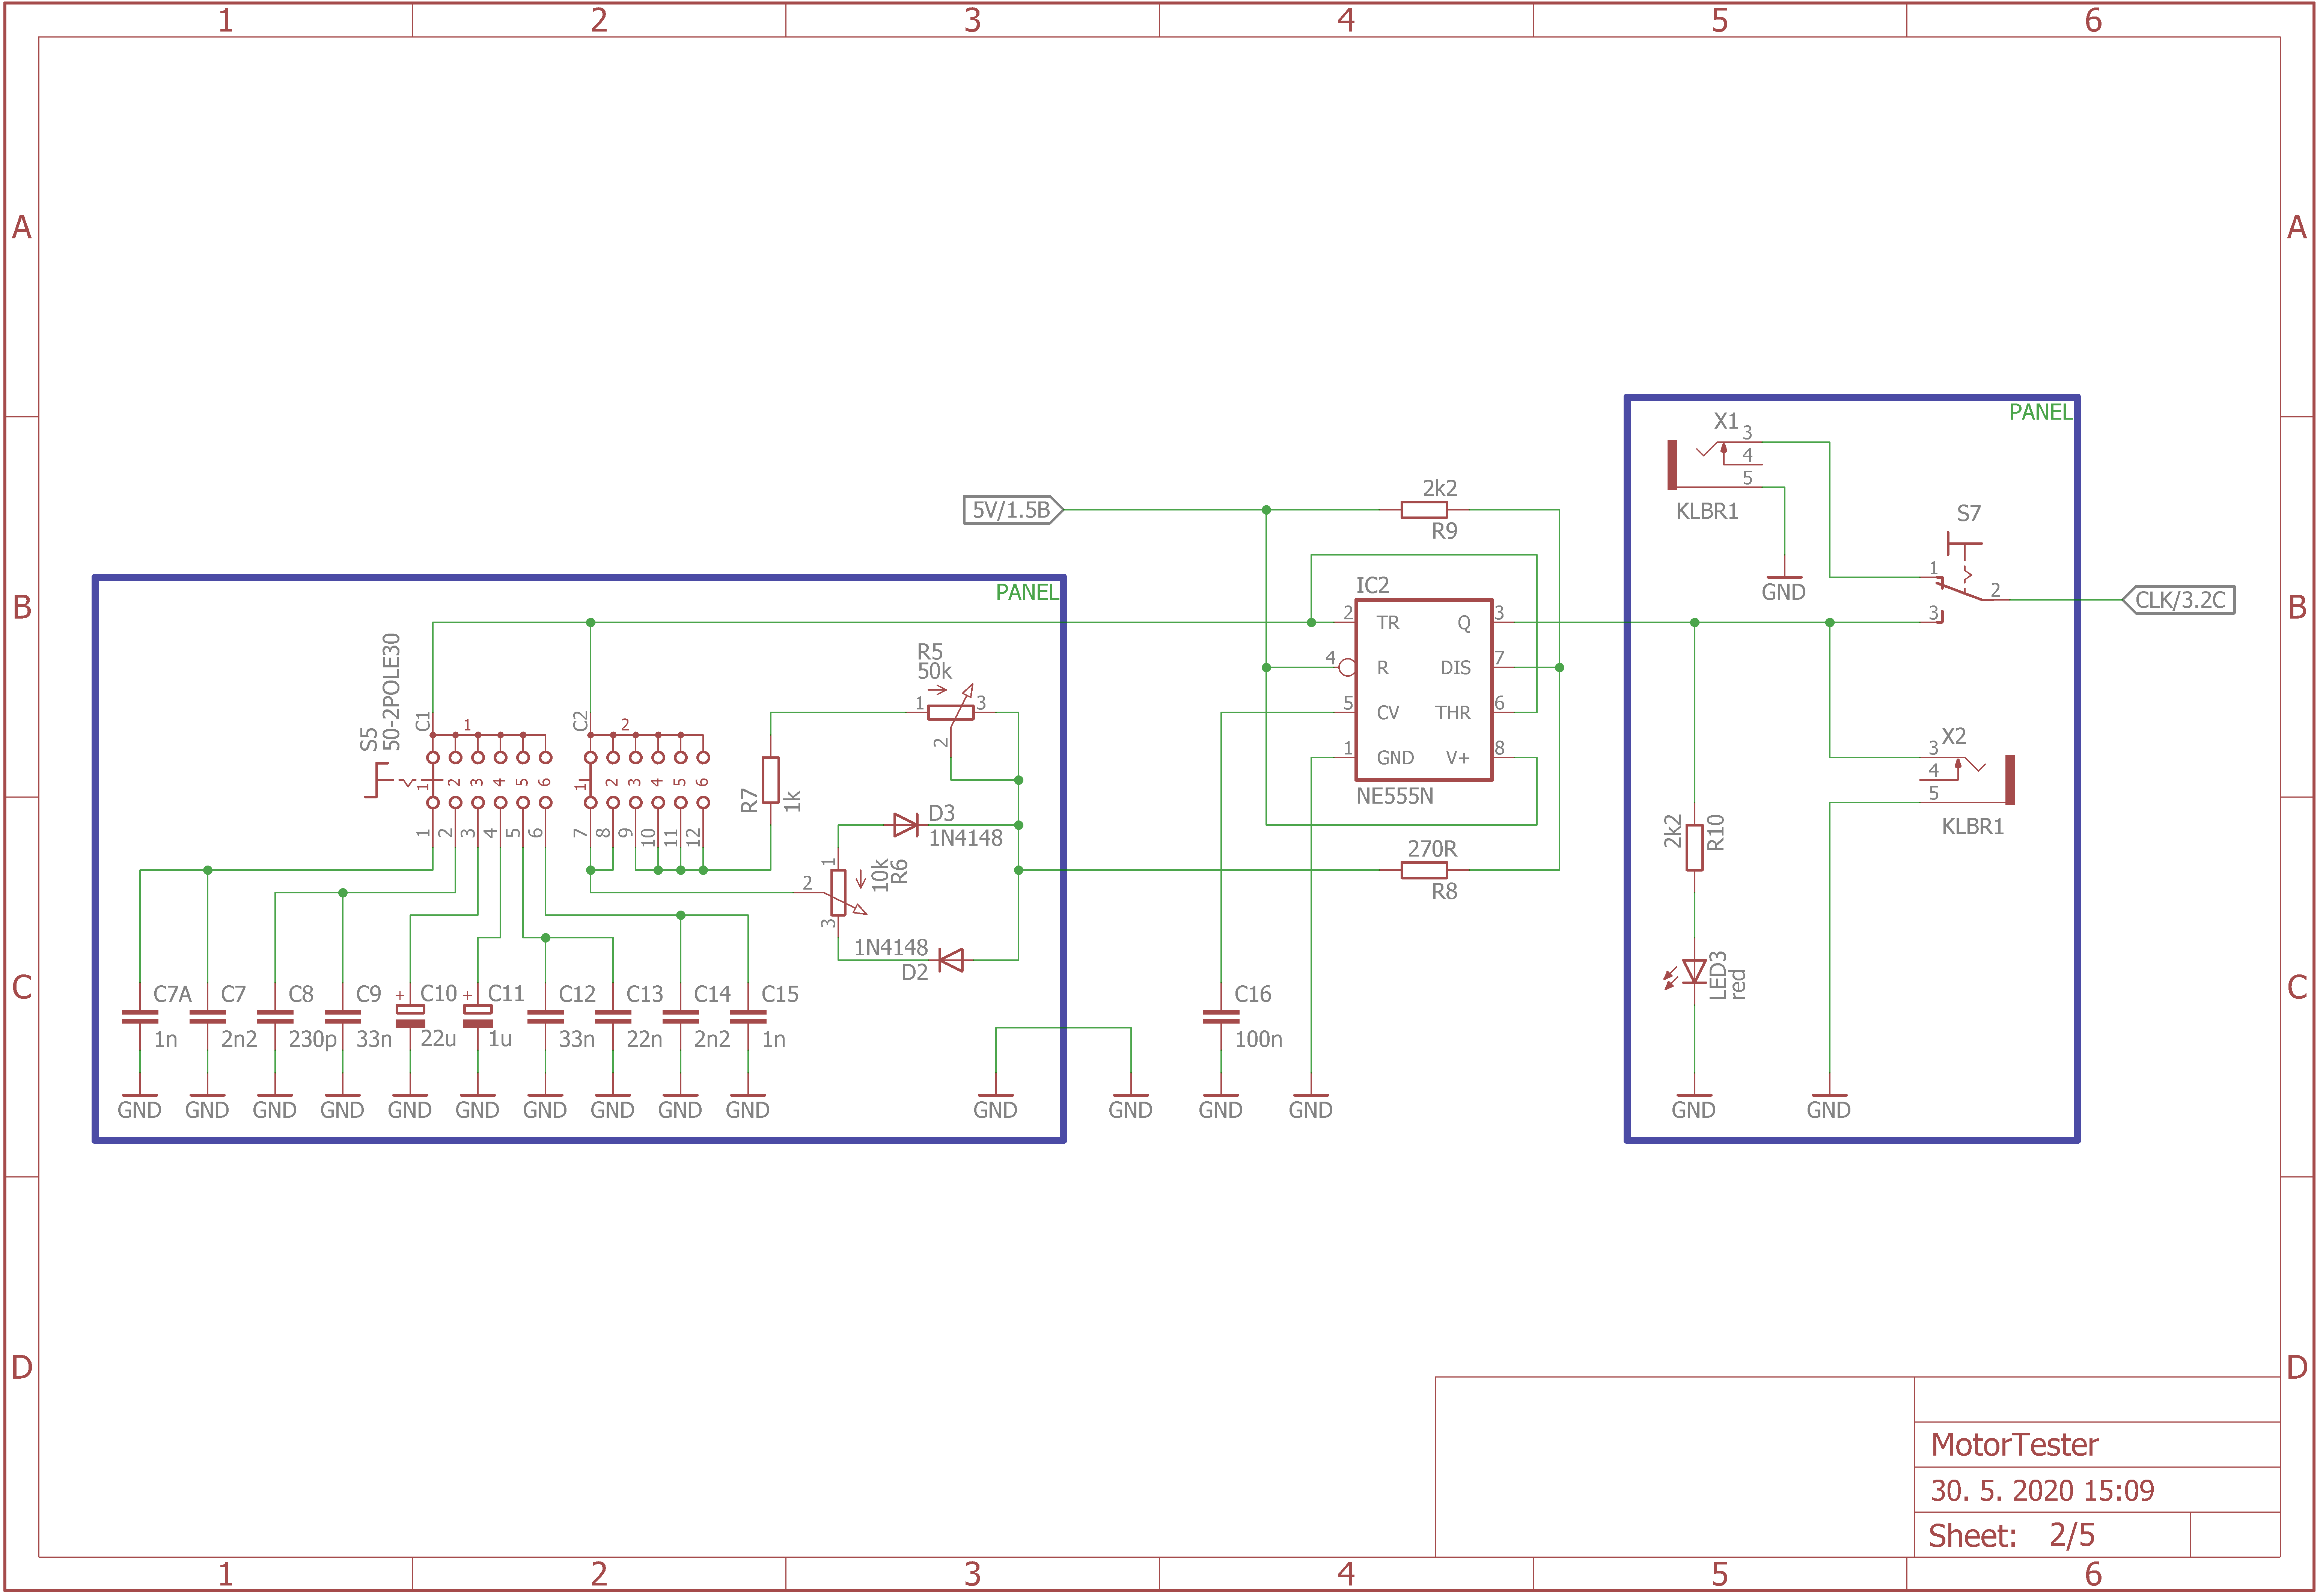Click the V+ pin label on IC2

point(1458,758)
